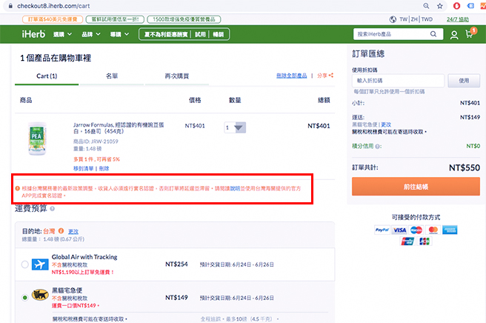Click the help icon beside 積分信用
This screenshot has height=323, width=486.
click(377, 146)
